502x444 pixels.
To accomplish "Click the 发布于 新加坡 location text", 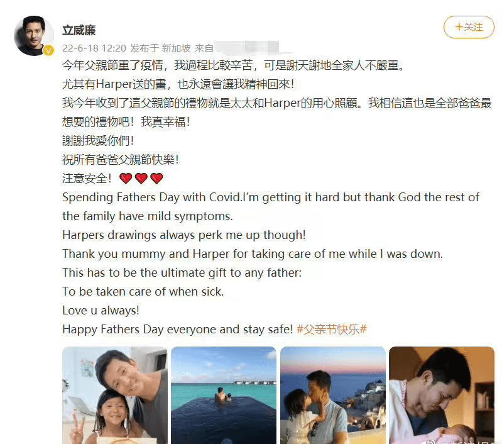I will (160, 48).
